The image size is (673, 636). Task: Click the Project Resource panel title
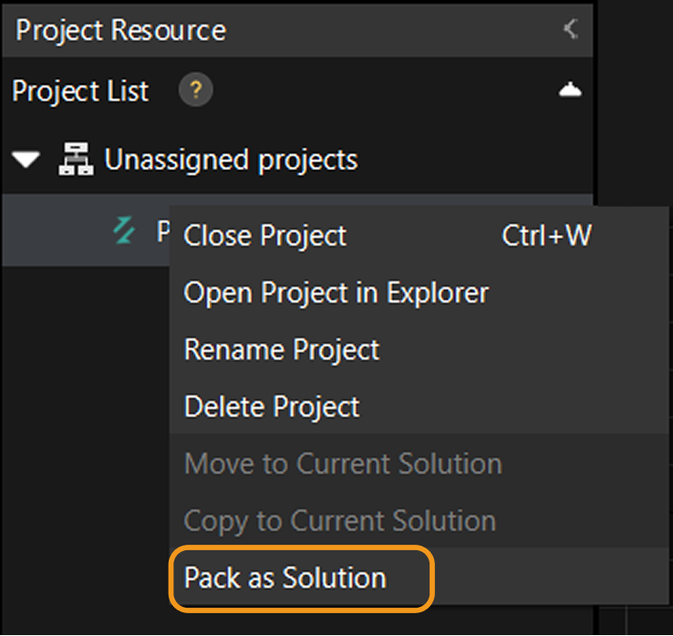[121, 29]
